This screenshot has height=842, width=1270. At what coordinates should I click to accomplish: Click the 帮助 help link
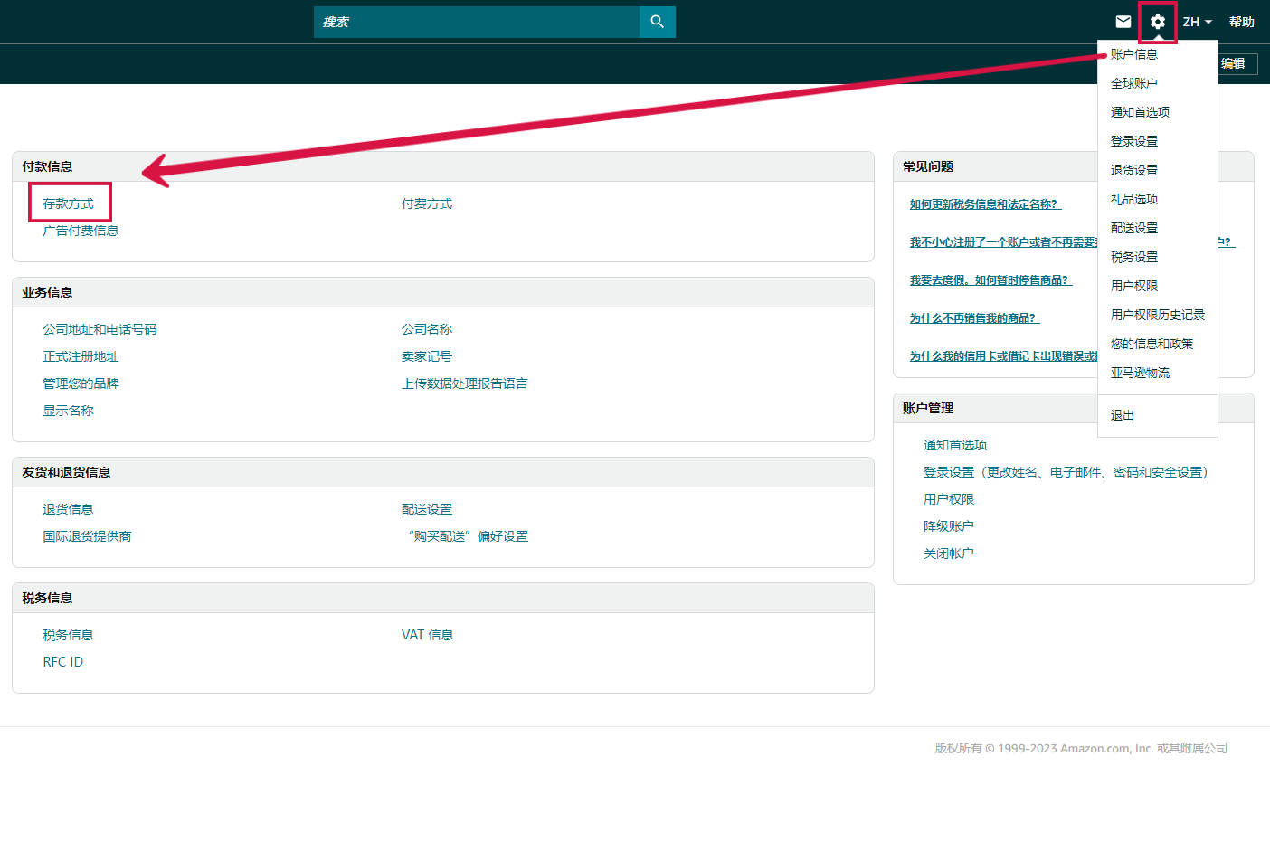1241,22
